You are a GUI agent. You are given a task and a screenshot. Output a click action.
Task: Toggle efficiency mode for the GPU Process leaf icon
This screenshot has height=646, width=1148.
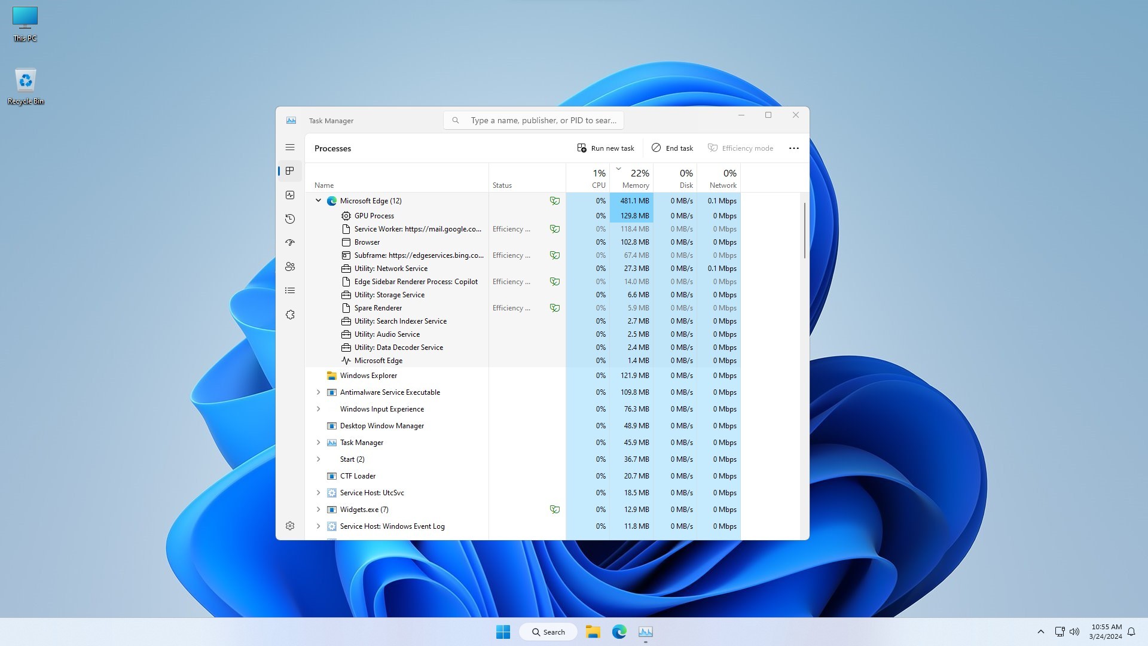click(555, 215)
